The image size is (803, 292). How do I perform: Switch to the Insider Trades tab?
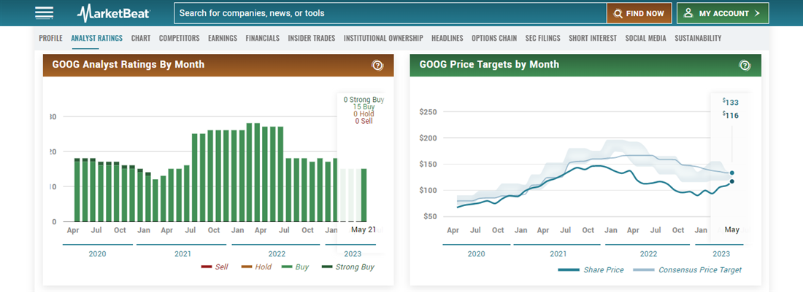[312, 38]
